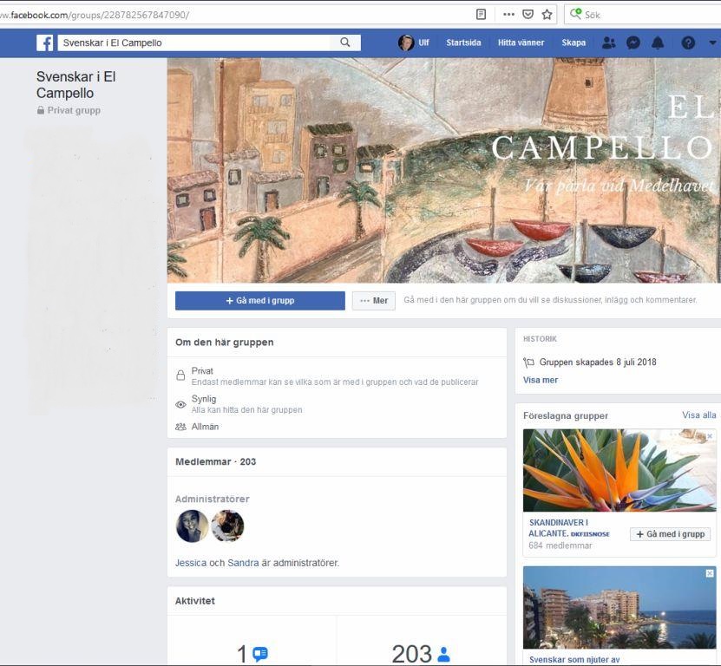The image size is (721, 666).
Task: Click the Privat grupp label
Action: [74, 110]
